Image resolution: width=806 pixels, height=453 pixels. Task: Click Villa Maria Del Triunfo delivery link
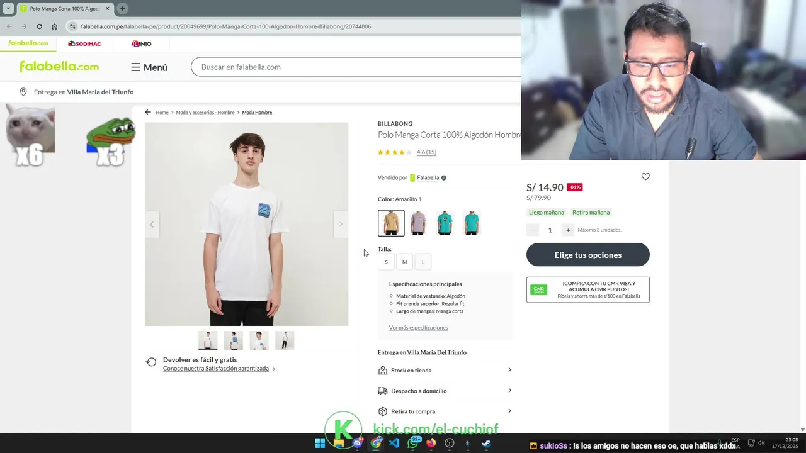tap(436, 352)
